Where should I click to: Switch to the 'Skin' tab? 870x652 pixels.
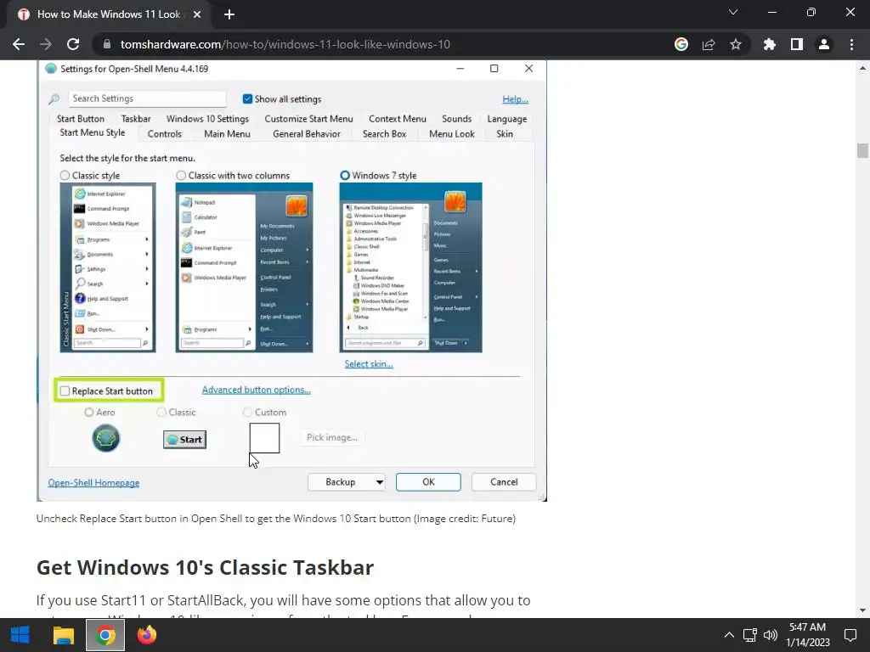pyautogui.click(x=505, y=133)
